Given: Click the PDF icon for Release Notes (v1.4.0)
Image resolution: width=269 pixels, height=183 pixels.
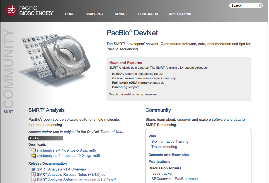Looking at the screenshot, I should (x=33, y=174).
